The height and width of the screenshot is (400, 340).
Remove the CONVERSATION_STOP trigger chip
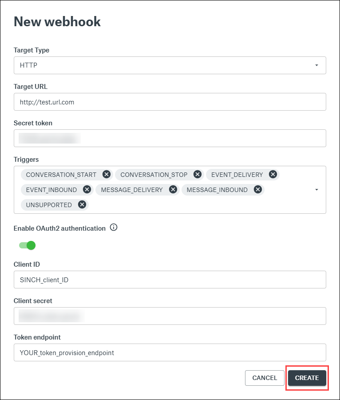[198, 175]
